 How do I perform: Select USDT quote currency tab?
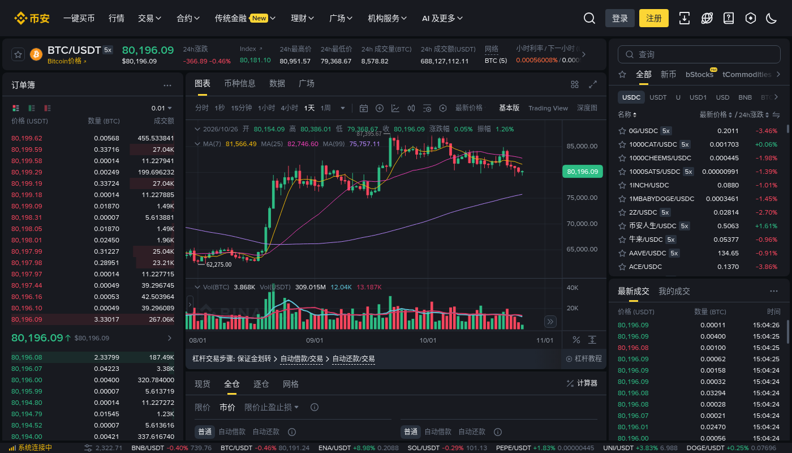click(658, 97)
